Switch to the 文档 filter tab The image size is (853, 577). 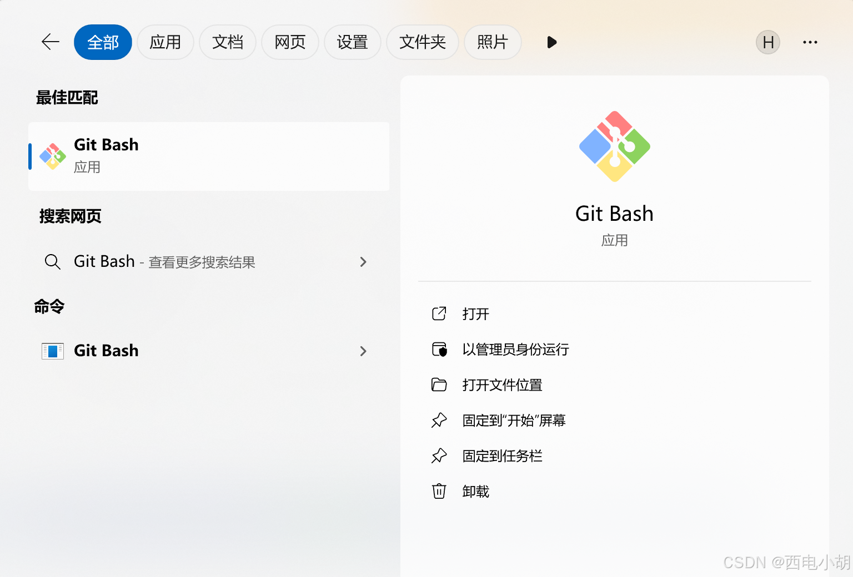pyautogui.click(x=228, y=42)
